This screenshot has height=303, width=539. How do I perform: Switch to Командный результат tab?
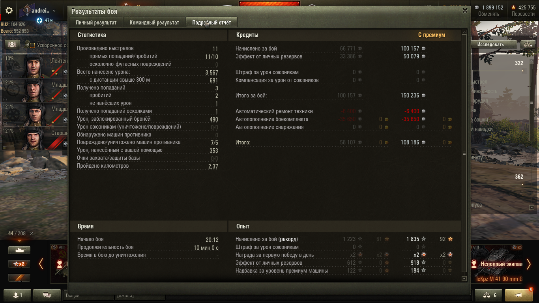click(154, 22)
